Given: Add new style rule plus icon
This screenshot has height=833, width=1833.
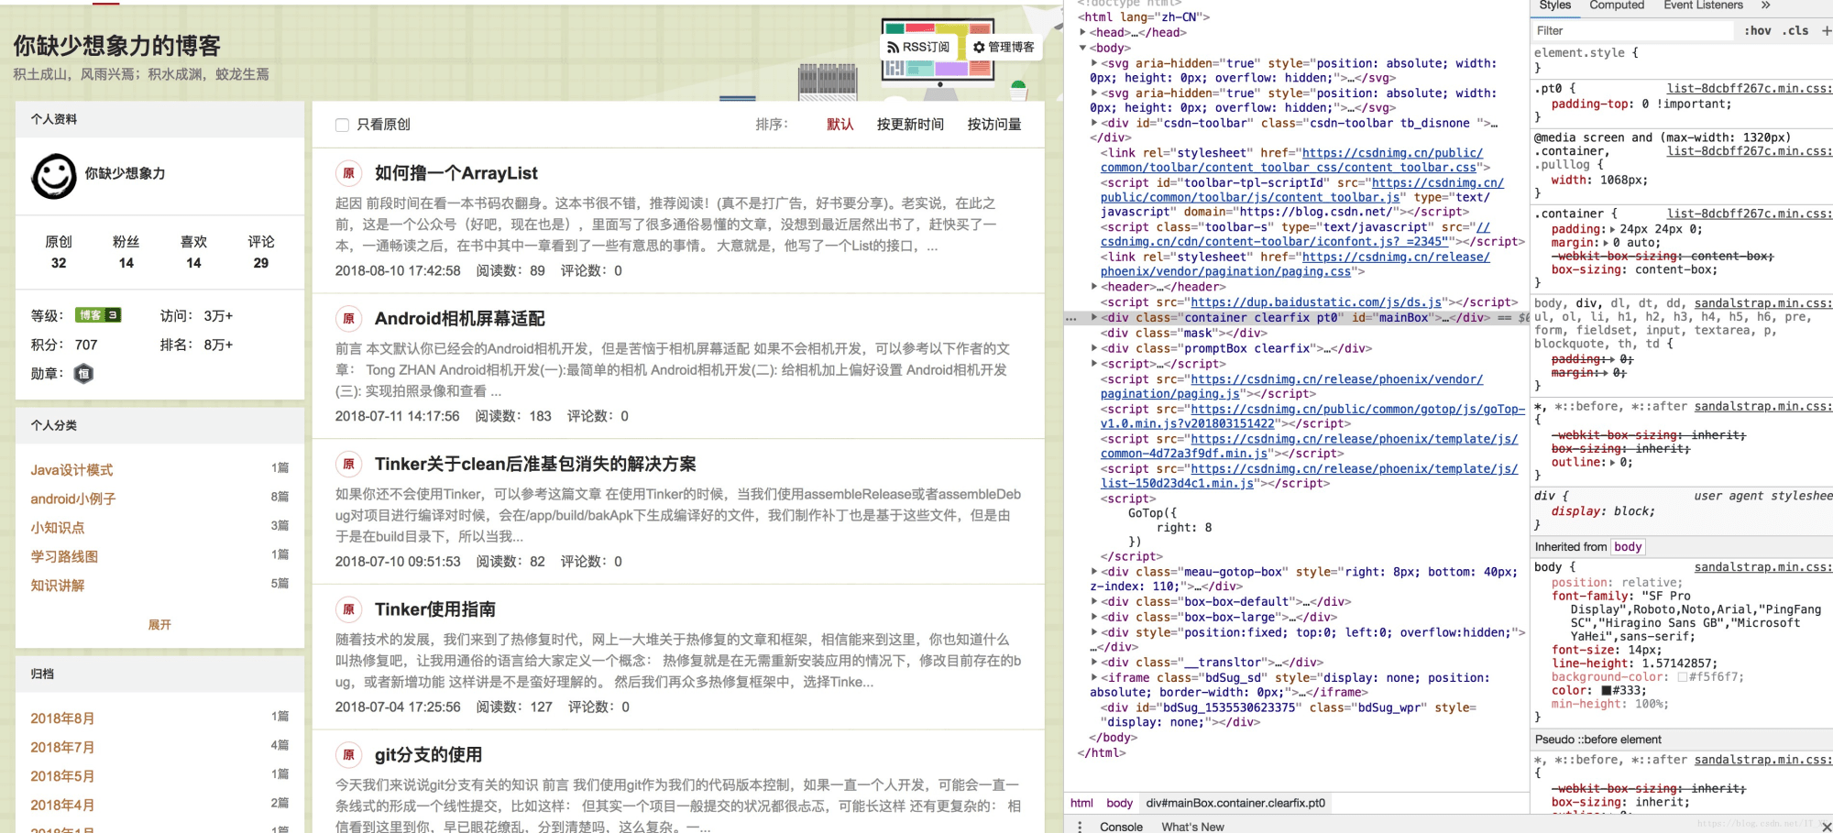Looking at the screenshot, I should [1826, 31].
